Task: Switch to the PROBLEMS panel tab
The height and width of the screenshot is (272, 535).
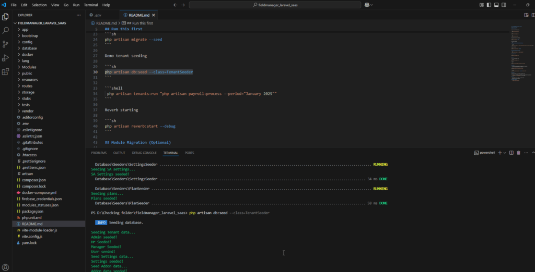Action: (99, 153)
